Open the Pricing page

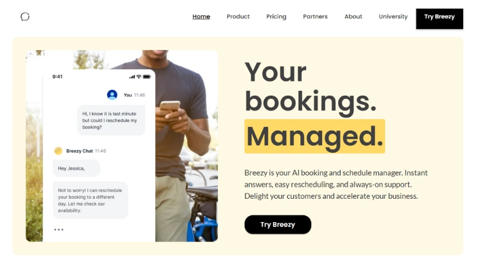[276, 17]
